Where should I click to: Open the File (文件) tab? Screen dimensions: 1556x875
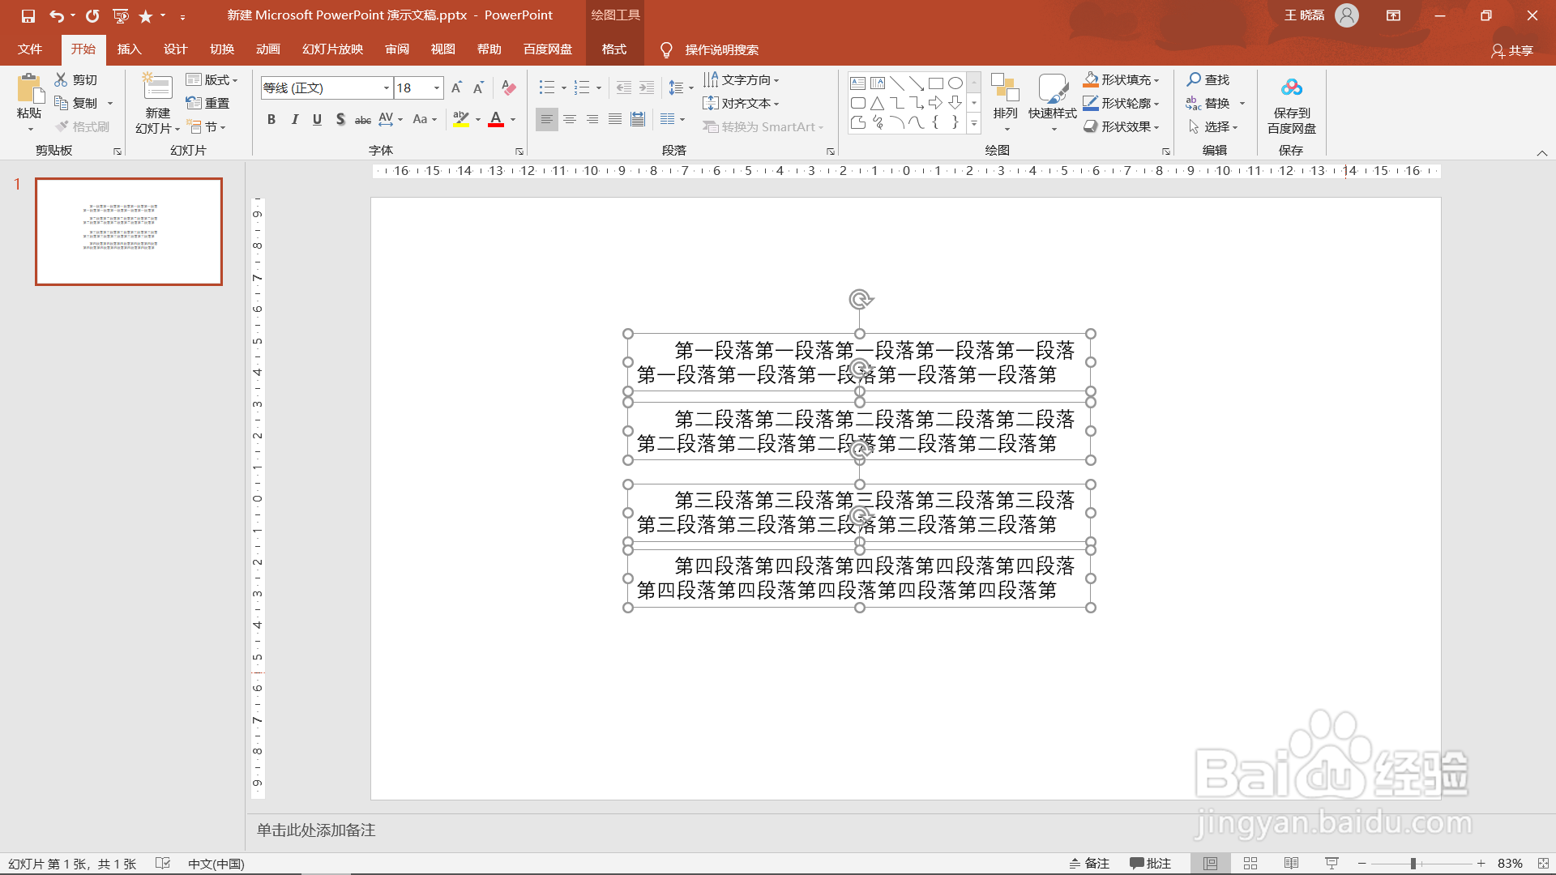(x=30, y=49)
